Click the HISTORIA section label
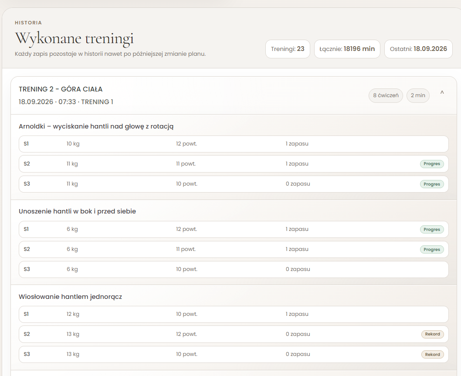Screen dimensions: 461x376 28,23
